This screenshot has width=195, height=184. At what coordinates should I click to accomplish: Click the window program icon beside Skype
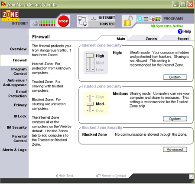click(146, 19)
